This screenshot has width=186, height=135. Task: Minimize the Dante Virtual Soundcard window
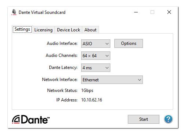click(x=136, y=12)
